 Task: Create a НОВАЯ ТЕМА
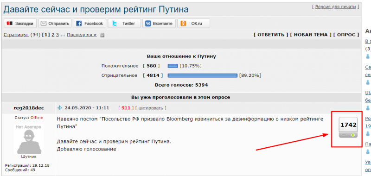(311, 35)
